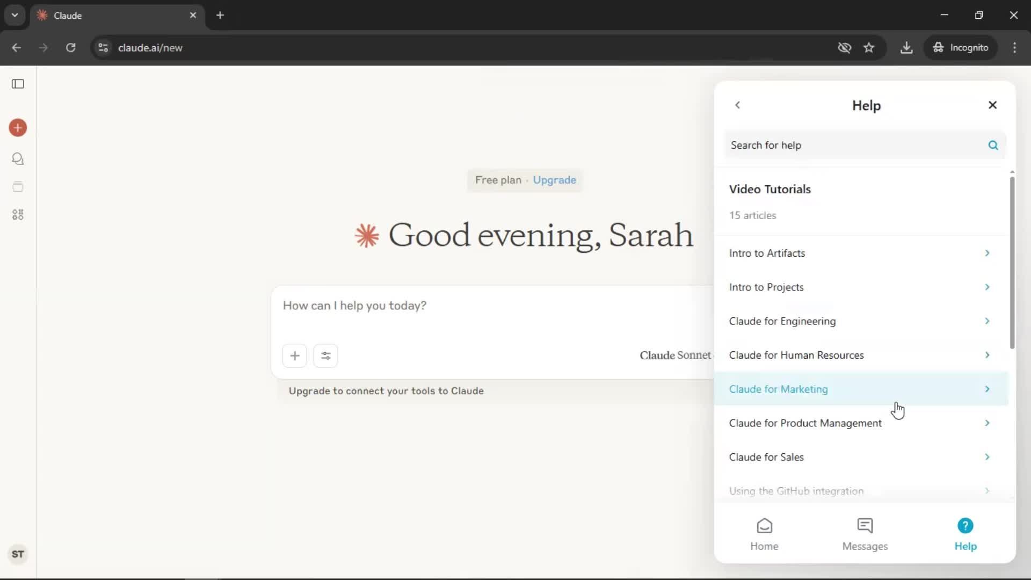The width and height of the screenshot is (1031, 580).
Task: Expand the Intro to Artifacts chevron
Action: pos(987,253)
